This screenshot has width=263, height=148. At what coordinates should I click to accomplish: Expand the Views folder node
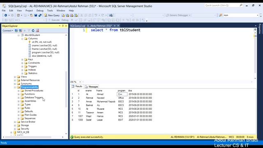pos(15,77)
